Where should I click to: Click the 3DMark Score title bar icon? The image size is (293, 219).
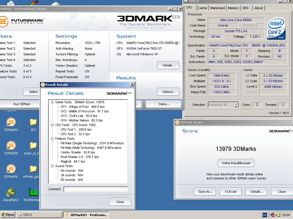177,122
